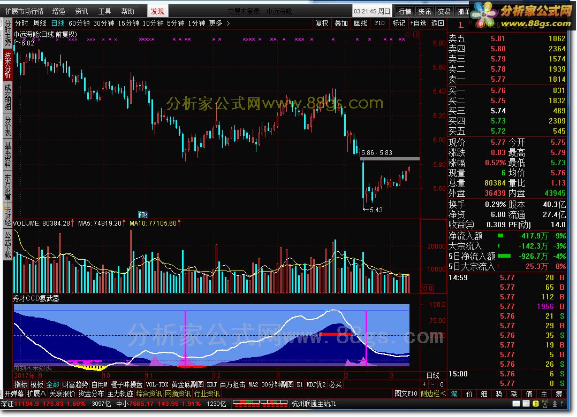Switch to the 15分钟 period
Screen dimensions: 577x417
(128, 23)
